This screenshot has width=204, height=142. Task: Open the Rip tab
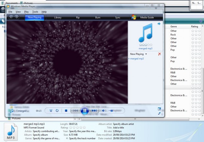point(78,17)
